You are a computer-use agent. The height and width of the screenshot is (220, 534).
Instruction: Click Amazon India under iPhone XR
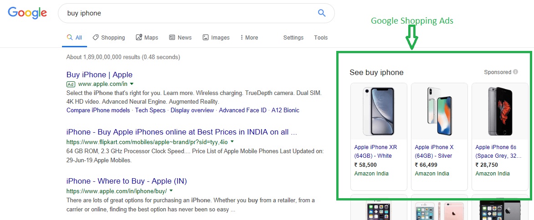pyautogui.click(x=371, y=174)
